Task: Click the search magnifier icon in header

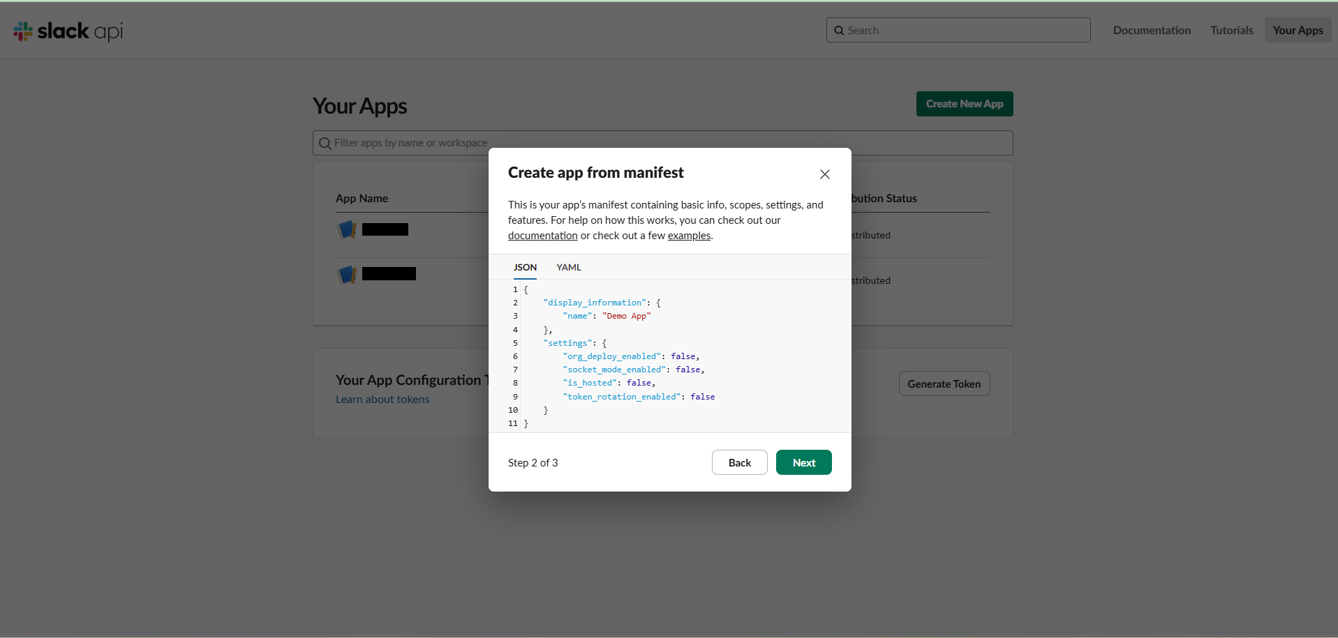Action: 839,31
